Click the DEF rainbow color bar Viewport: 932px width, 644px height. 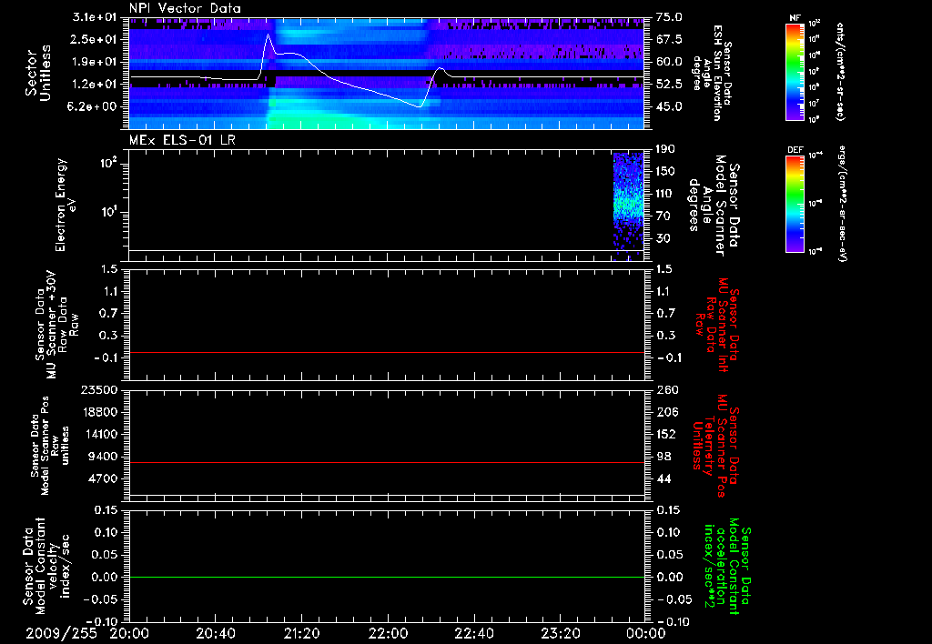tap(795, 204)
